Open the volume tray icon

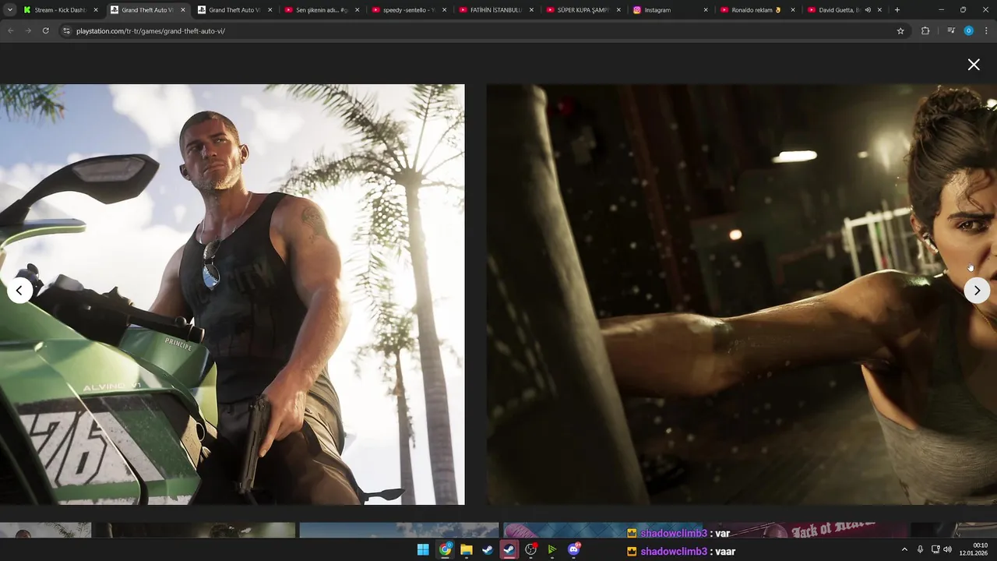point(947,549)
